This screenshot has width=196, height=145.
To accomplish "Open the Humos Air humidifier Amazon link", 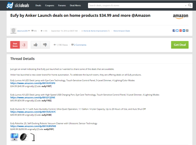I will click(x=33, y=112).
